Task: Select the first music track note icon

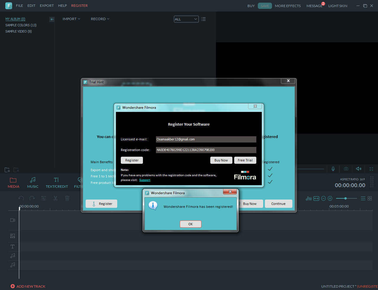Action: coord(13,256)
